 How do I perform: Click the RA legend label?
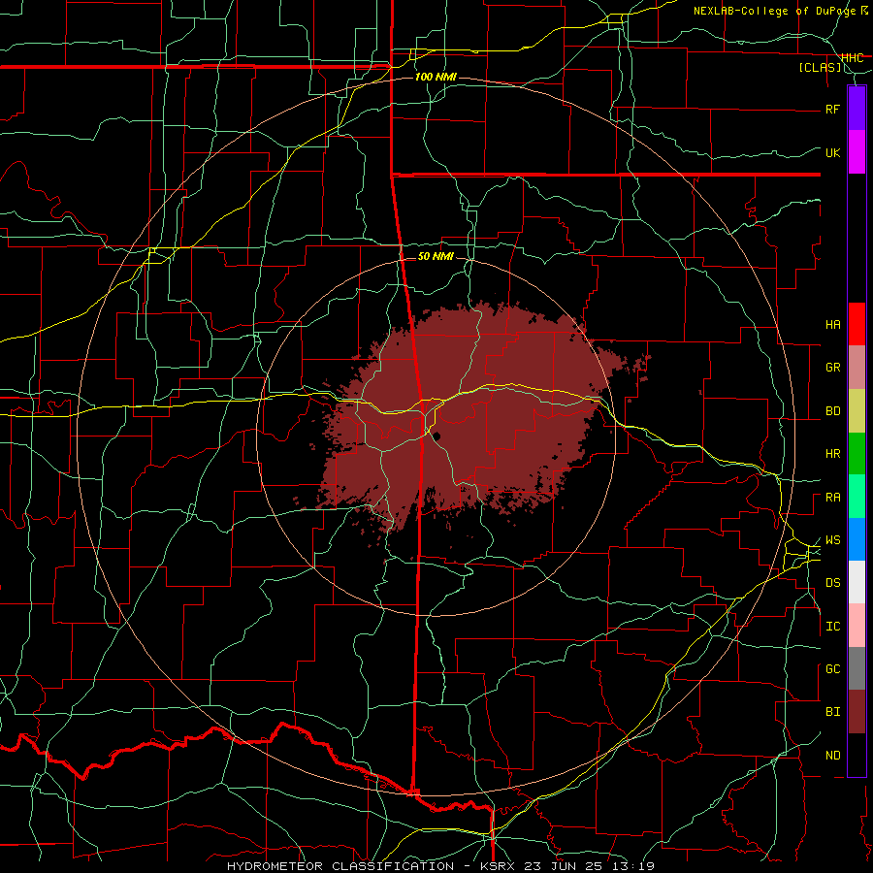832,498
